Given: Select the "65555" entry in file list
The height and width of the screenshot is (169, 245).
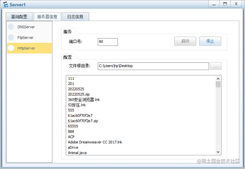Looking at the screenshot, I should [x=73, y=126].
